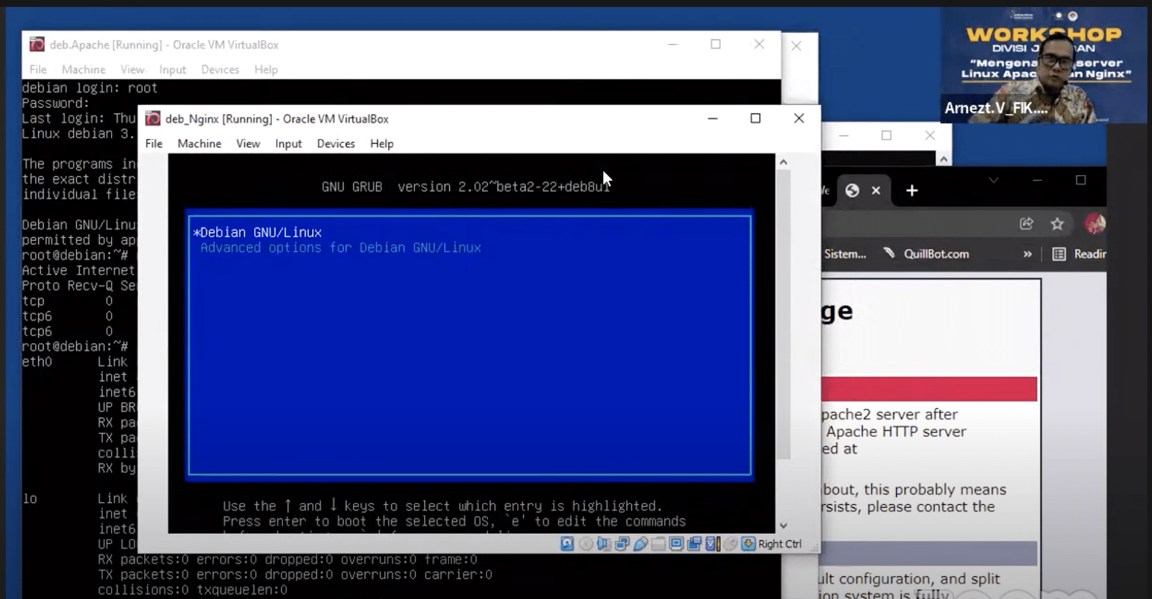Open the browser tab search dropdown arrow
1152x599 pixels.
(x=994, y=180)
